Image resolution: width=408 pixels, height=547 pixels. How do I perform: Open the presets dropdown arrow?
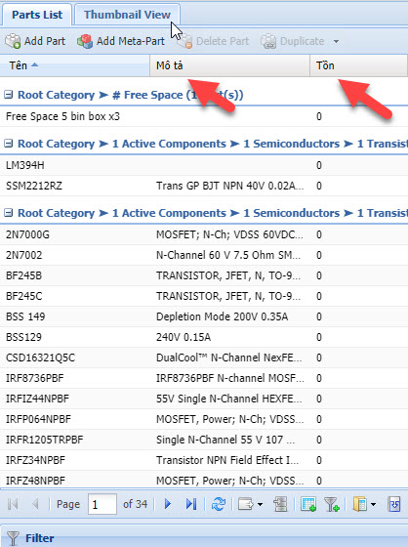coord(373,504)
